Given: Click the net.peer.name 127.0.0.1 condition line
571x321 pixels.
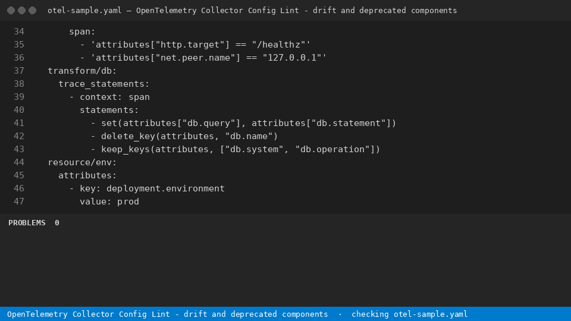Looking at the screenshot, I should (x=203, y=58).
